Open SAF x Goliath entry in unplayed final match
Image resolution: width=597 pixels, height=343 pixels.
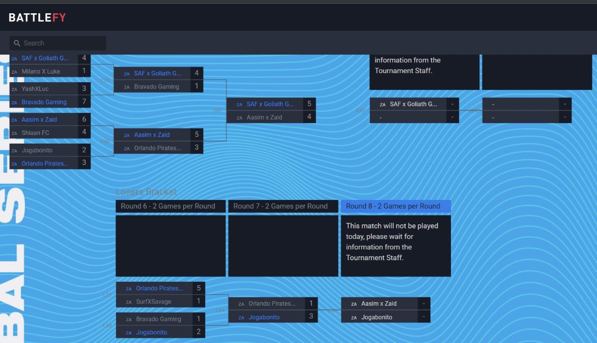[x=414, y=104]
